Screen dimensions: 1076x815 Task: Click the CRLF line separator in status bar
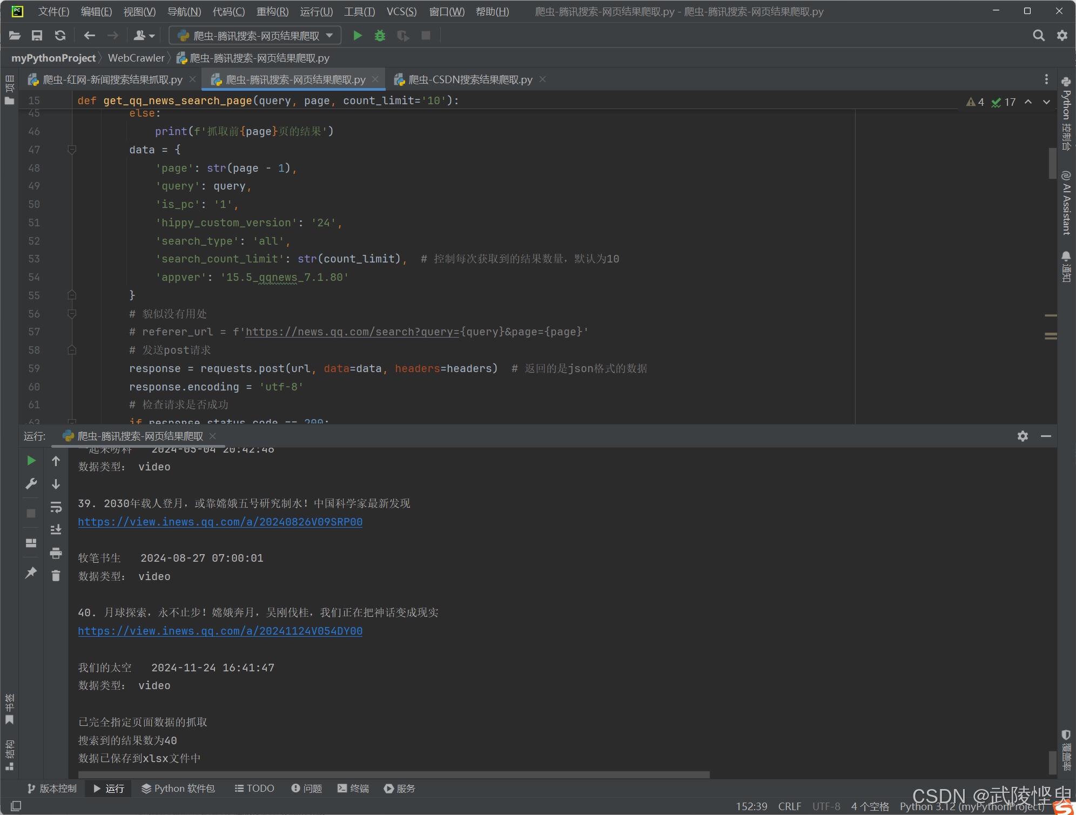coord(789,806)
